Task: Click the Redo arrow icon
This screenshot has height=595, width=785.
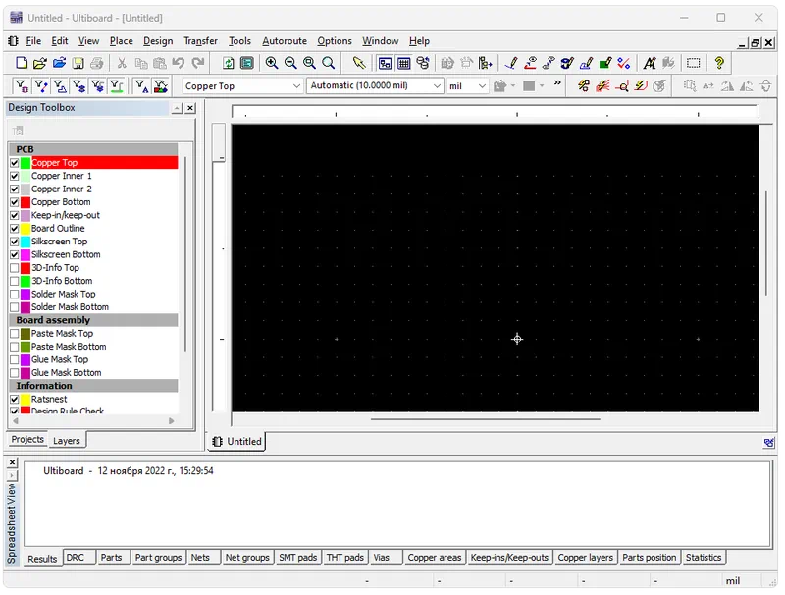Action: (198, 63)
